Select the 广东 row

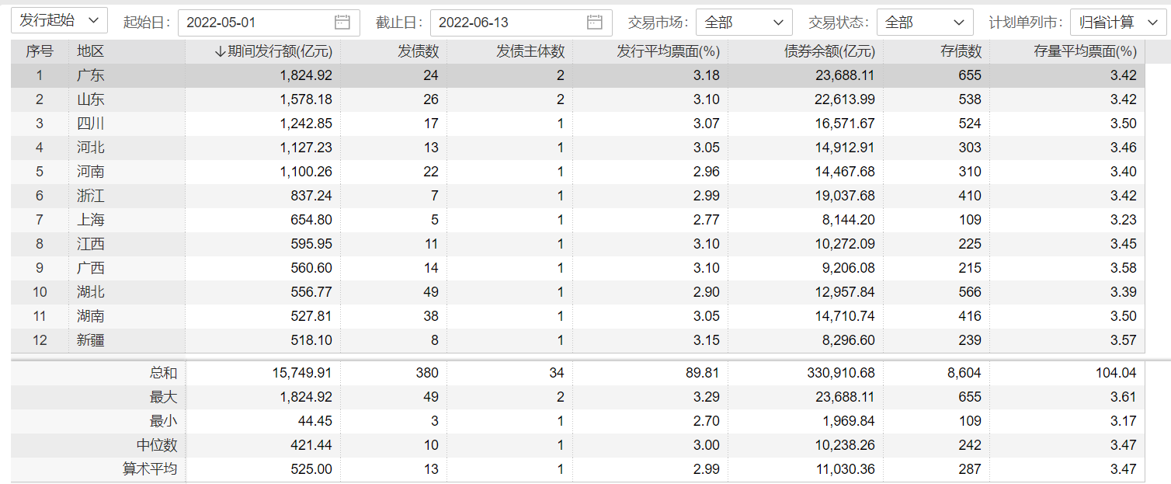click(x=91, y=76)
